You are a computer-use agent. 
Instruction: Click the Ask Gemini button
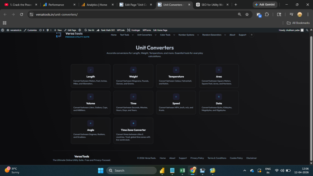click(265, 4)
